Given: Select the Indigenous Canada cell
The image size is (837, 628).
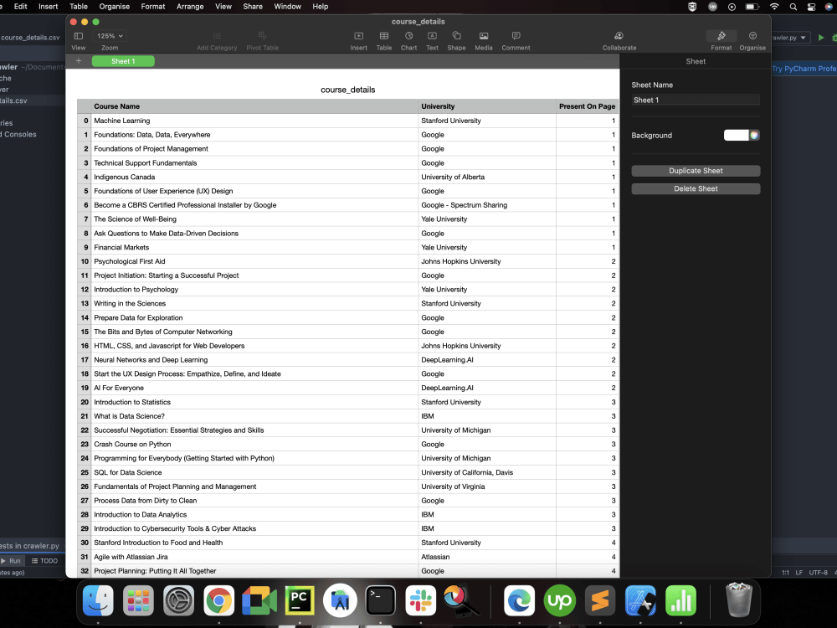Looking at the screenshot, I should pyautogui.click(x=254, y=177).
